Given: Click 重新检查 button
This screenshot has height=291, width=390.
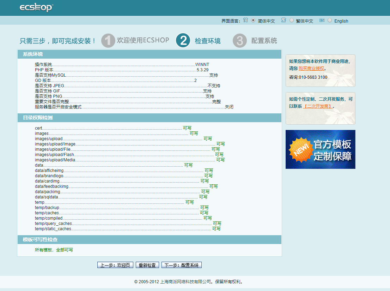Looking at the screenshot, I should click(147, 265).
